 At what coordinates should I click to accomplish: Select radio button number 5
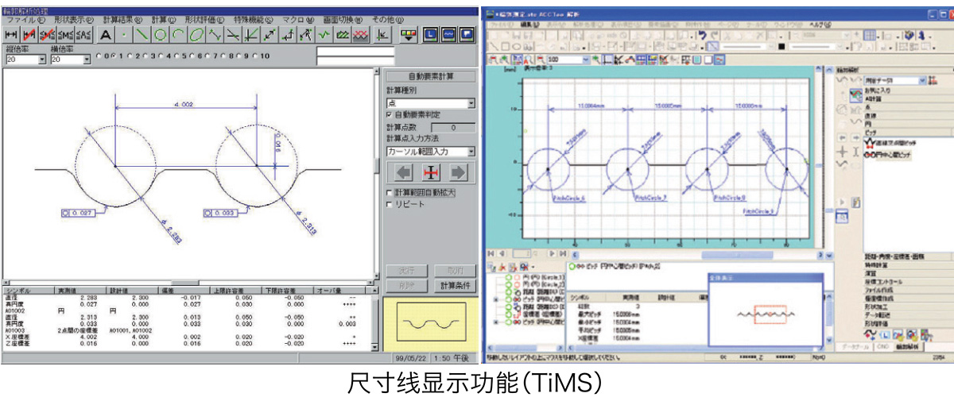[181, 56]
